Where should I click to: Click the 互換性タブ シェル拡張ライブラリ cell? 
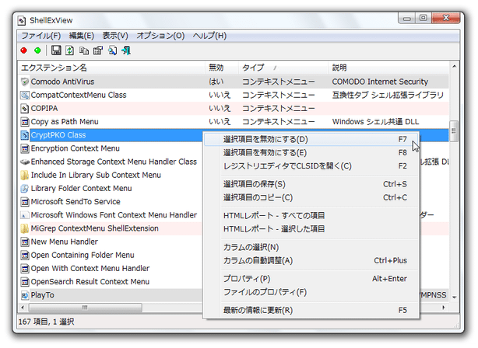coord(388,96)
